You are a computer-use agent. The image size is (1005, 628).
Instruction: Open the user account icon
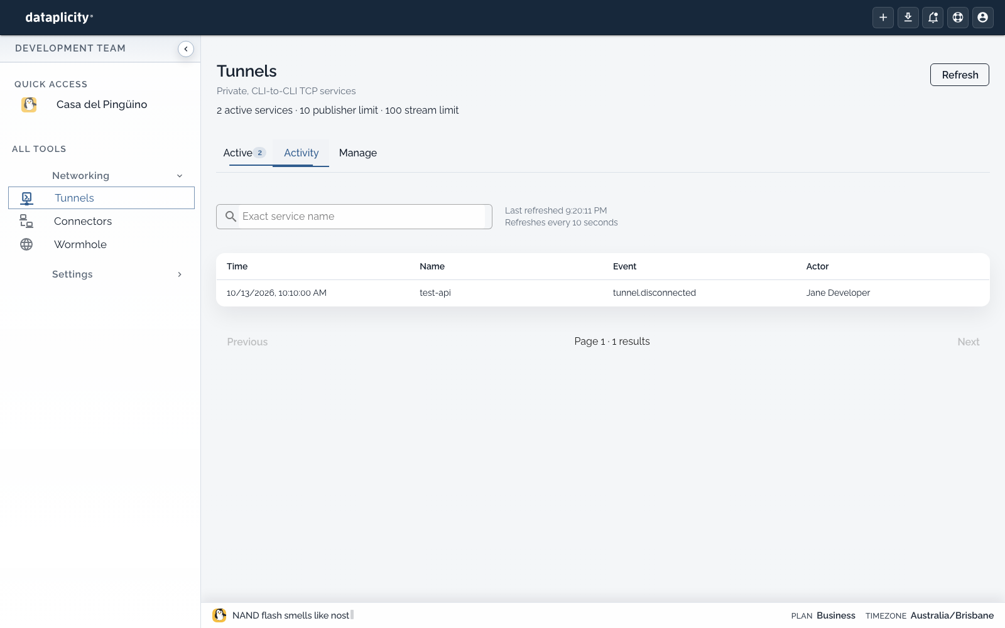983,18
